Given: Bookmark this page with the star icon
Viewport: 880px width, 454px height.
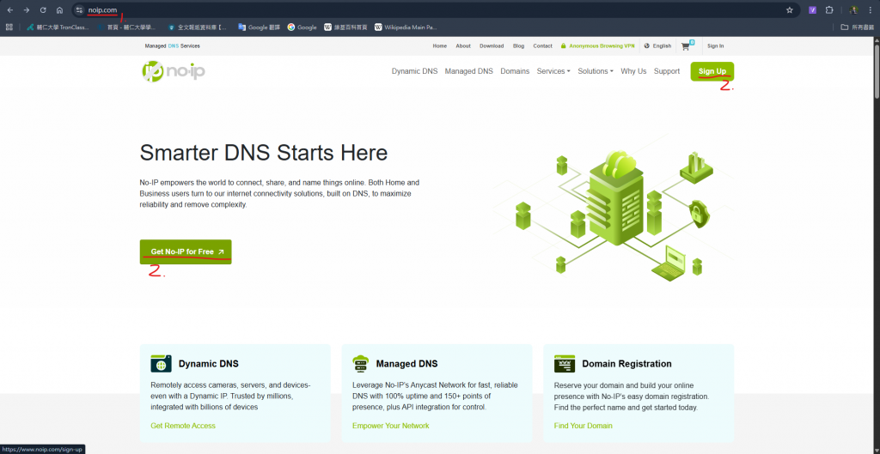Looking at the screenshot, I should 790,10.
